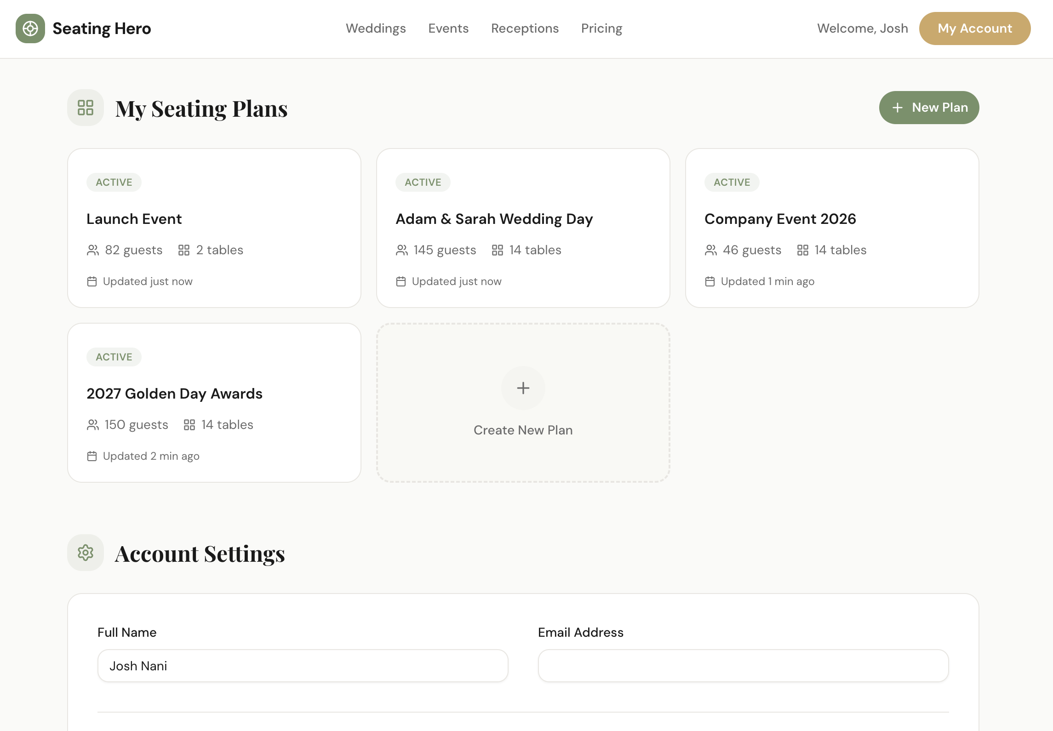Click the plus icon inside New Plan button

pos(897,108)
